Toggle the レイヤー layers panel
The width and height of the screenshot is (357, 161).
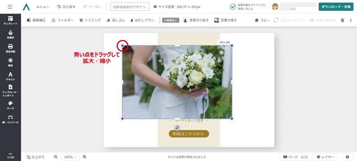tap(325, 157)
